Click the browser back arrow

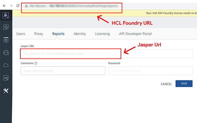tap(4, 6)
